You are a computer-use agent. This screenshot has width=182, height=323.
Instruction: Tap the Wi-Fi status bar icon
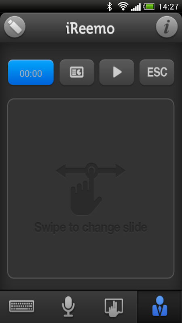coord(123,6)
